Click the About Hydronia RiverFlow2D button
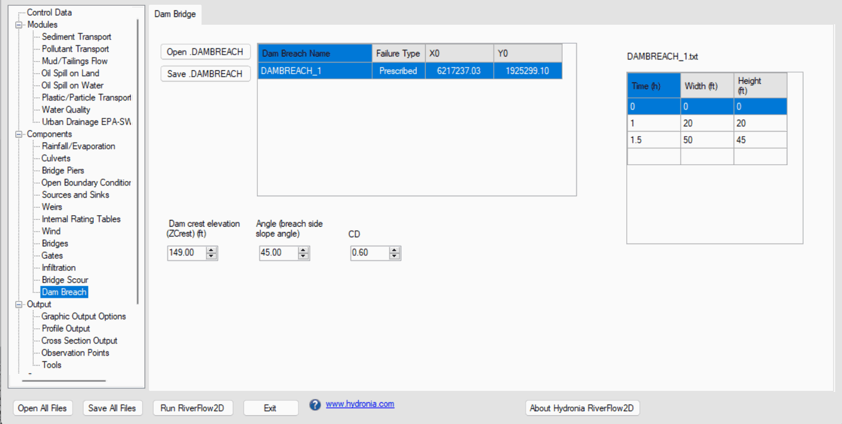 click(x=582, y=408)
